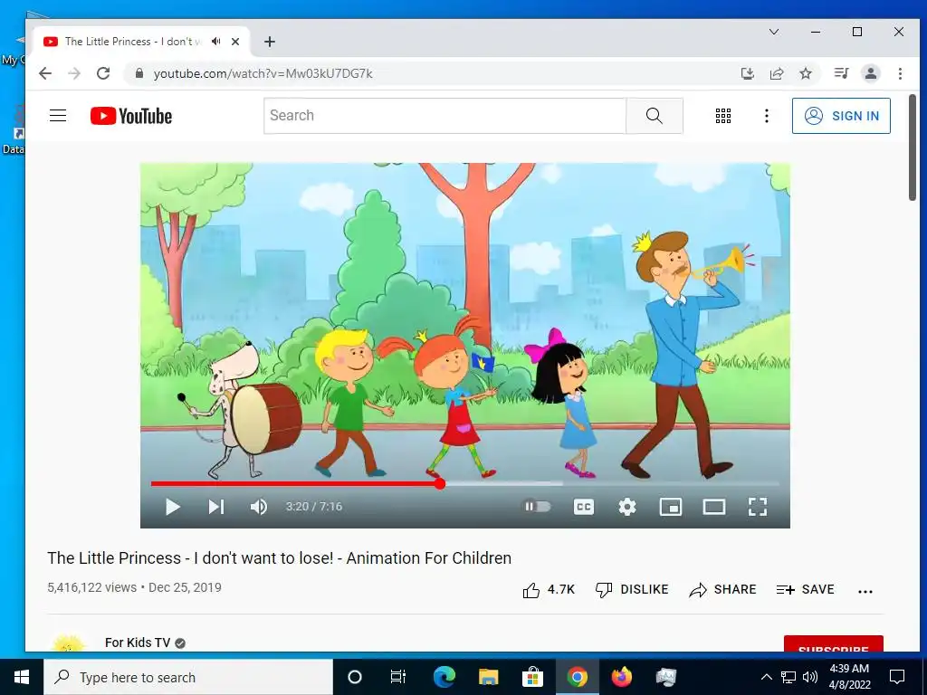The width and height of the screenshot is (927, 695).
Task: Open YouTube apps grid menu
Action: pyautogui.click(x=723, y=116)
